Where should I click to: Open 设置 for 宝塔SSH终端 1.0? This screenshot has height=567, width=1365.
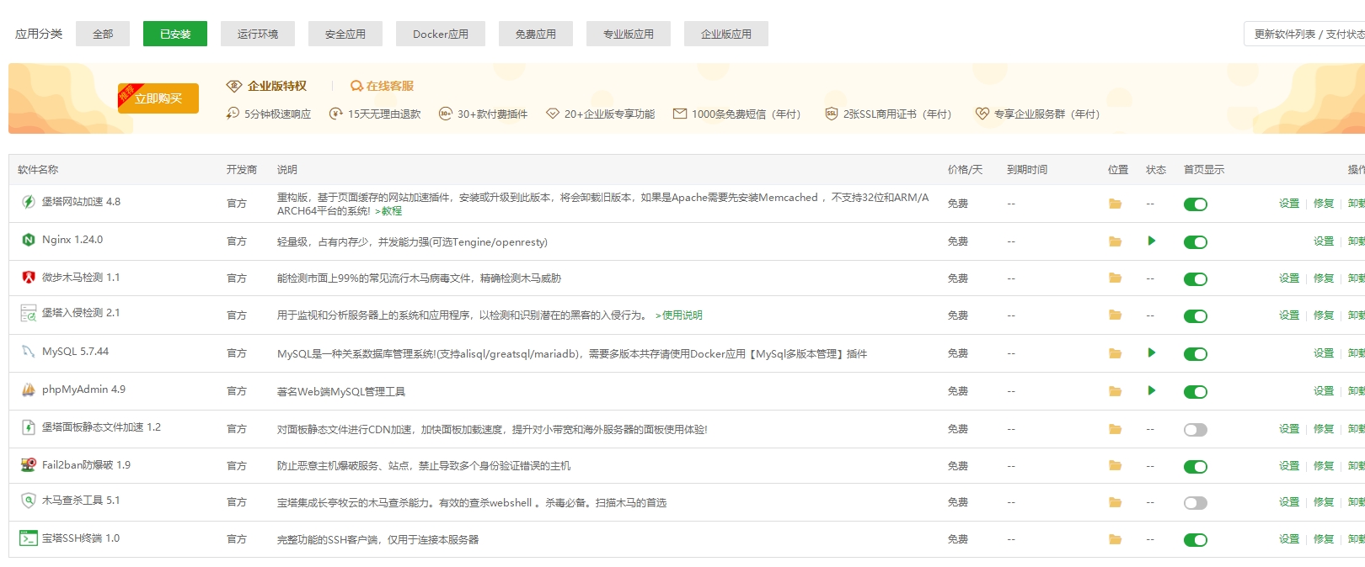[x=1289, y=539]
